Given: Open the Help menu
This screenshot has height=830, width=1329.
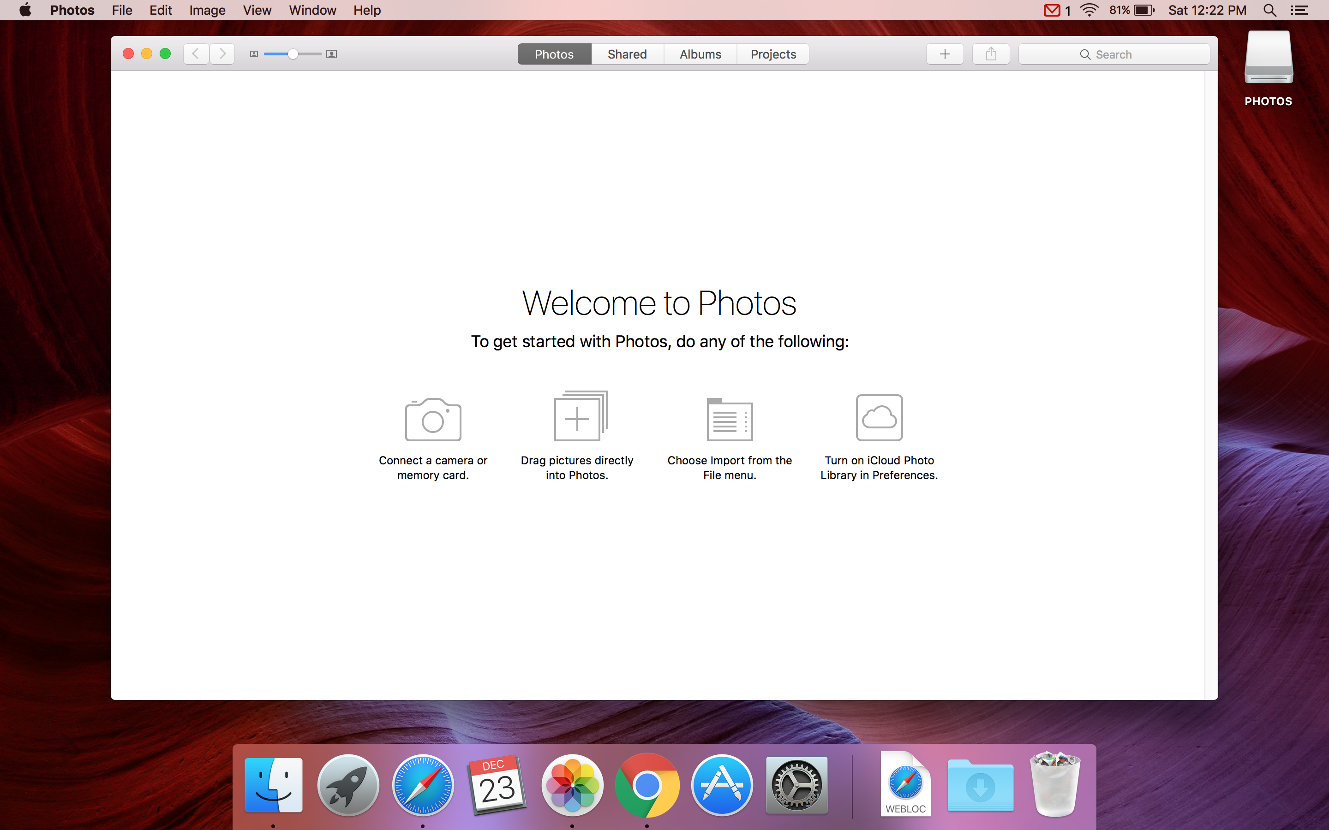Looking at the screenshot, I should click(367, 10).
